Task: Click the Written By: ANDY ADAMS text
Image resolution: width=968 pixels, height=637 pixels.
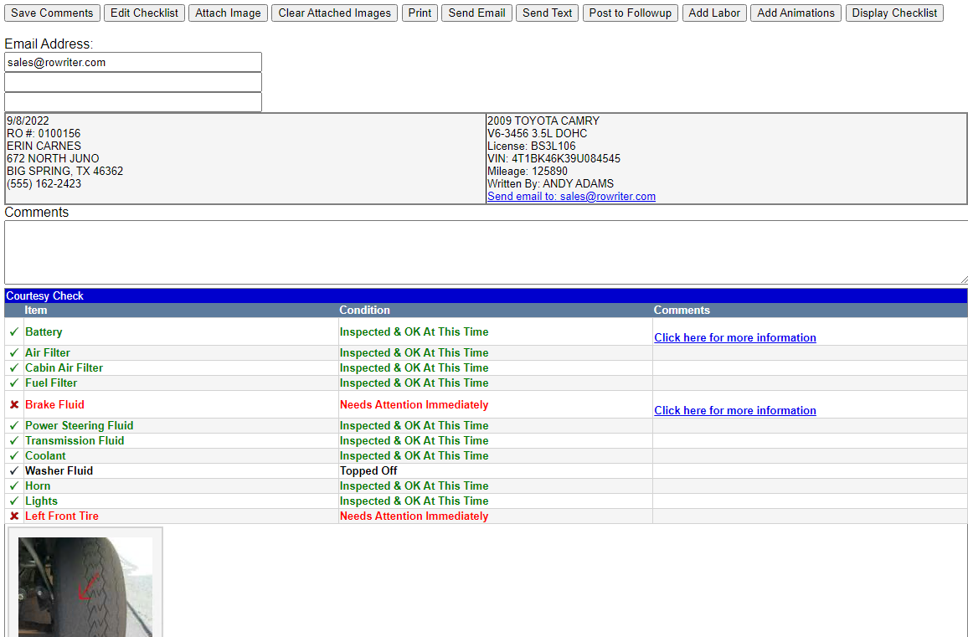Action: point(551,184)
